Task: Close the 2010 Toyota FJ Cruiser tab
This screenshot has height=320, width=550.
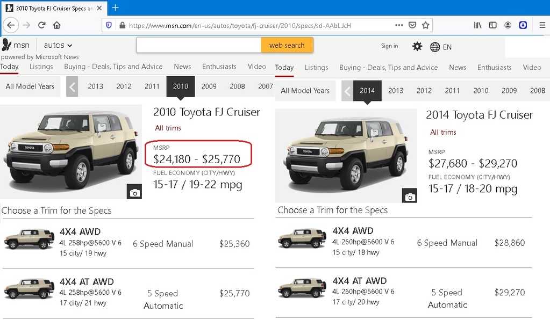Action: click(99, 8)
